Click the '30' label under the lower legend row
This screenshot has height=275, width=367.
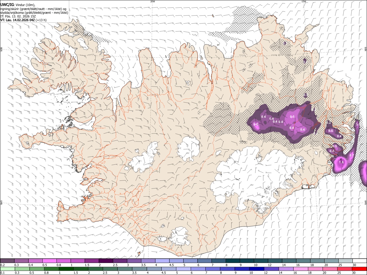click(x=354, y=273)
